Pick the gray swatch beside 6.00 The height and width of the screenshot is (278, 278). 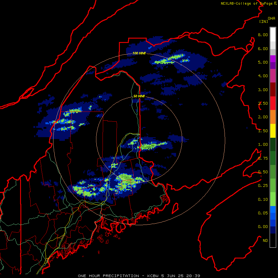(273, 52)
